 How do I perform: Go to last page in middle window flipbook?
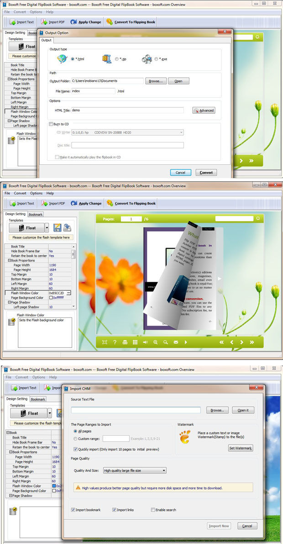point(252,342)
